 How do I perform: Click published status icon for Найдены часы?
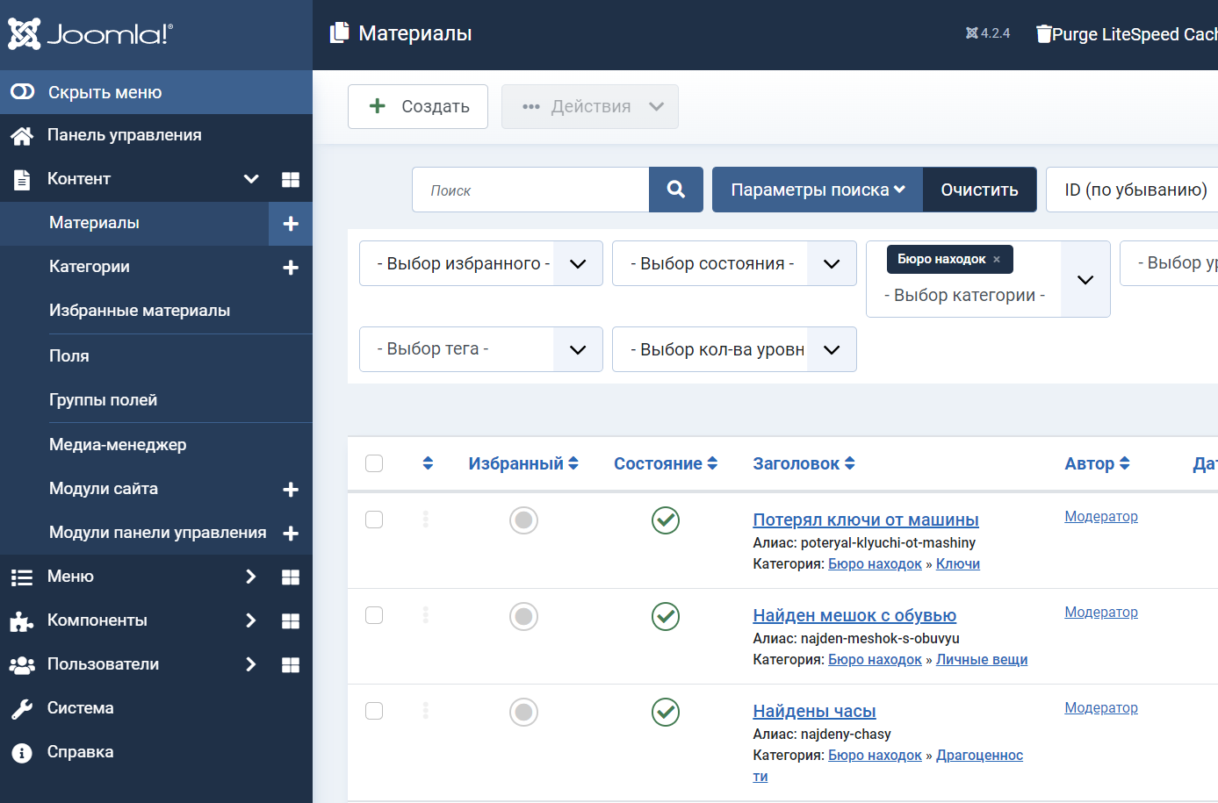(x=665, y=712)
